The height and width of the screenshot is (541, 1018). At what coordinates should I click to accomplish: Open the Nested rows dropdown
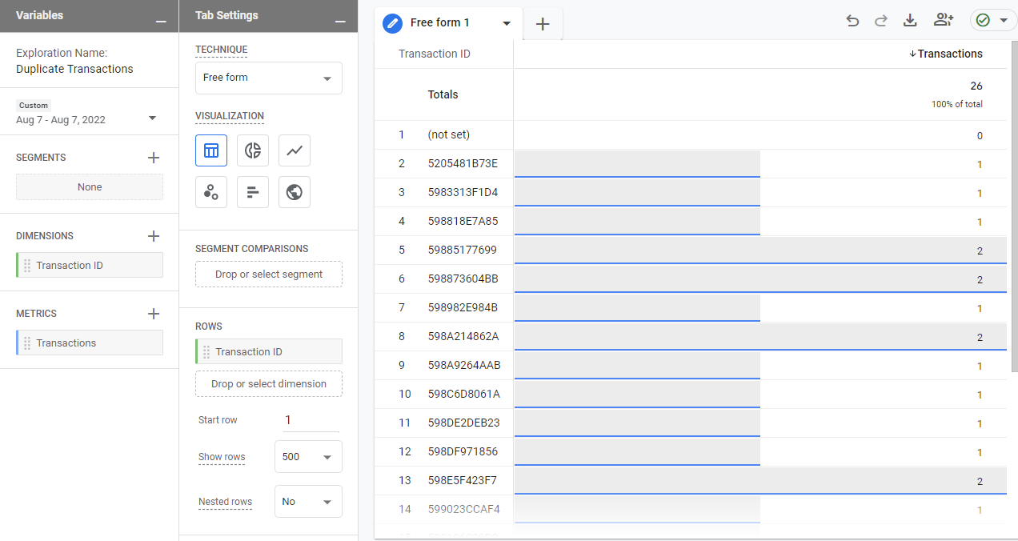307,501
